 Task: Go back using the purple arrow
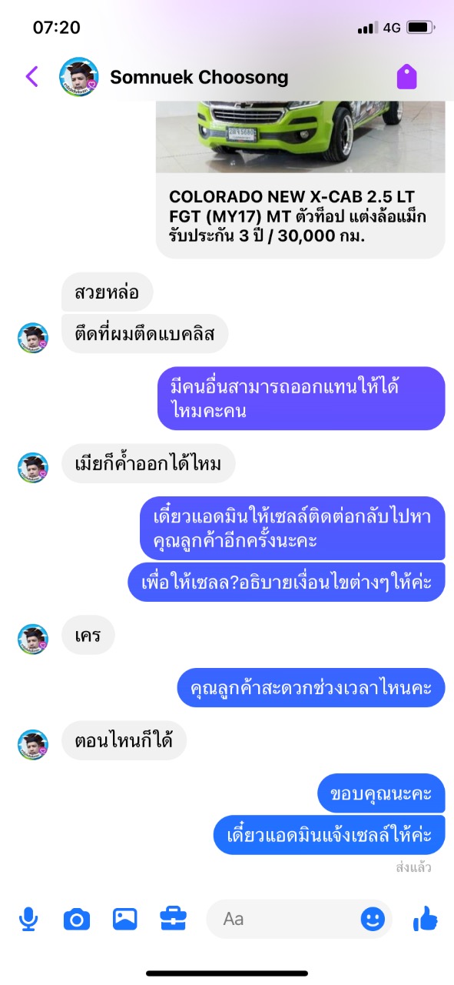click(x=31, y=76)
